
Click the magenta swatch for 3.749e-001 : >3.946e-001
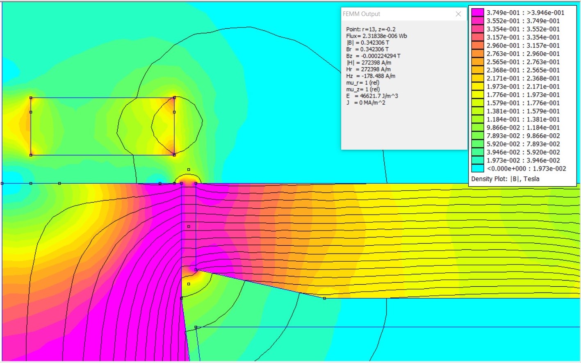[x=478, y=13]
